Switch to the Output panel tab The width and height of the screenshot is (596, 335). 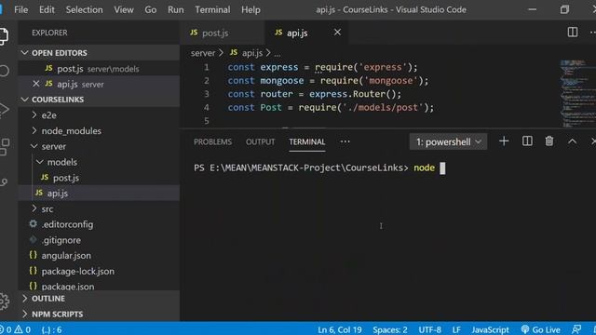pos(260,141)
